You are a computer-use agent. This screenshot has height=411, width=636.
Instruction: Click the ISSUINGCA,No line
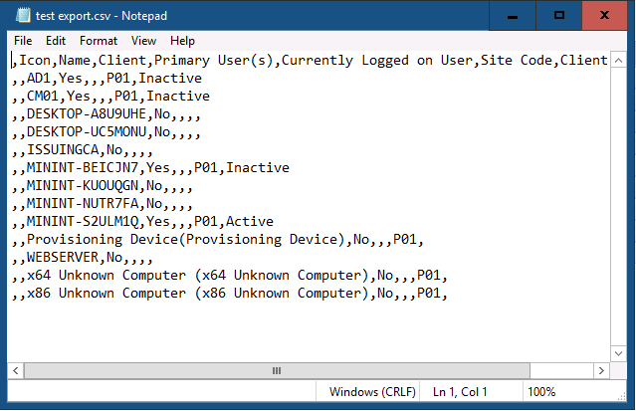pos(82,149)
